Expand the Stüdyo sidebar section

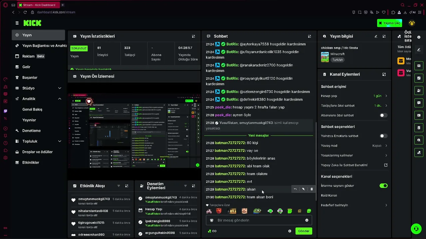coord(60,88)
